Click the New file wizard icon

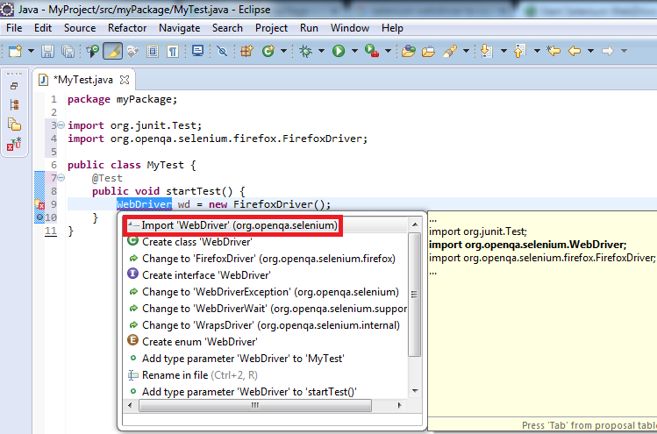(x=15, y=51)
